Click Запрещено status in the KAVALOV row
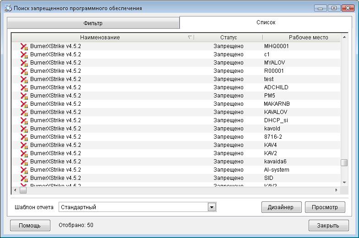Screen dimensions: 359x238 click(x=228, y=112)
